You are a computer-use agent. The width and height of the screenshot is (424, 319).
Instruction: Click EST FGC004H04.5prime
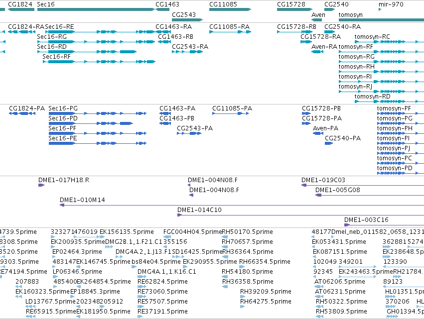[192, 232]
